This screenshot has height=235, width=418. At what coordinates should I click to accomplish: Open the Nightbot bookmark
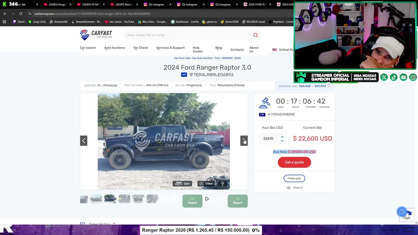tap(281, 22)
